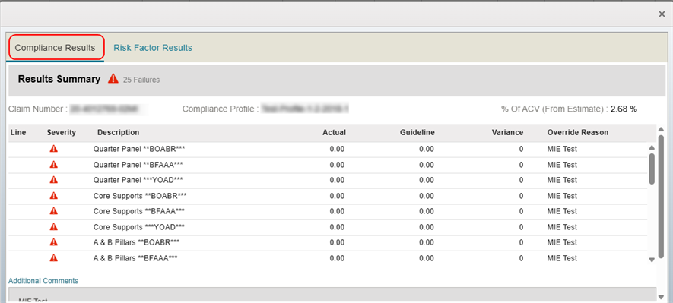Select the Severity column header

point(62,132)
